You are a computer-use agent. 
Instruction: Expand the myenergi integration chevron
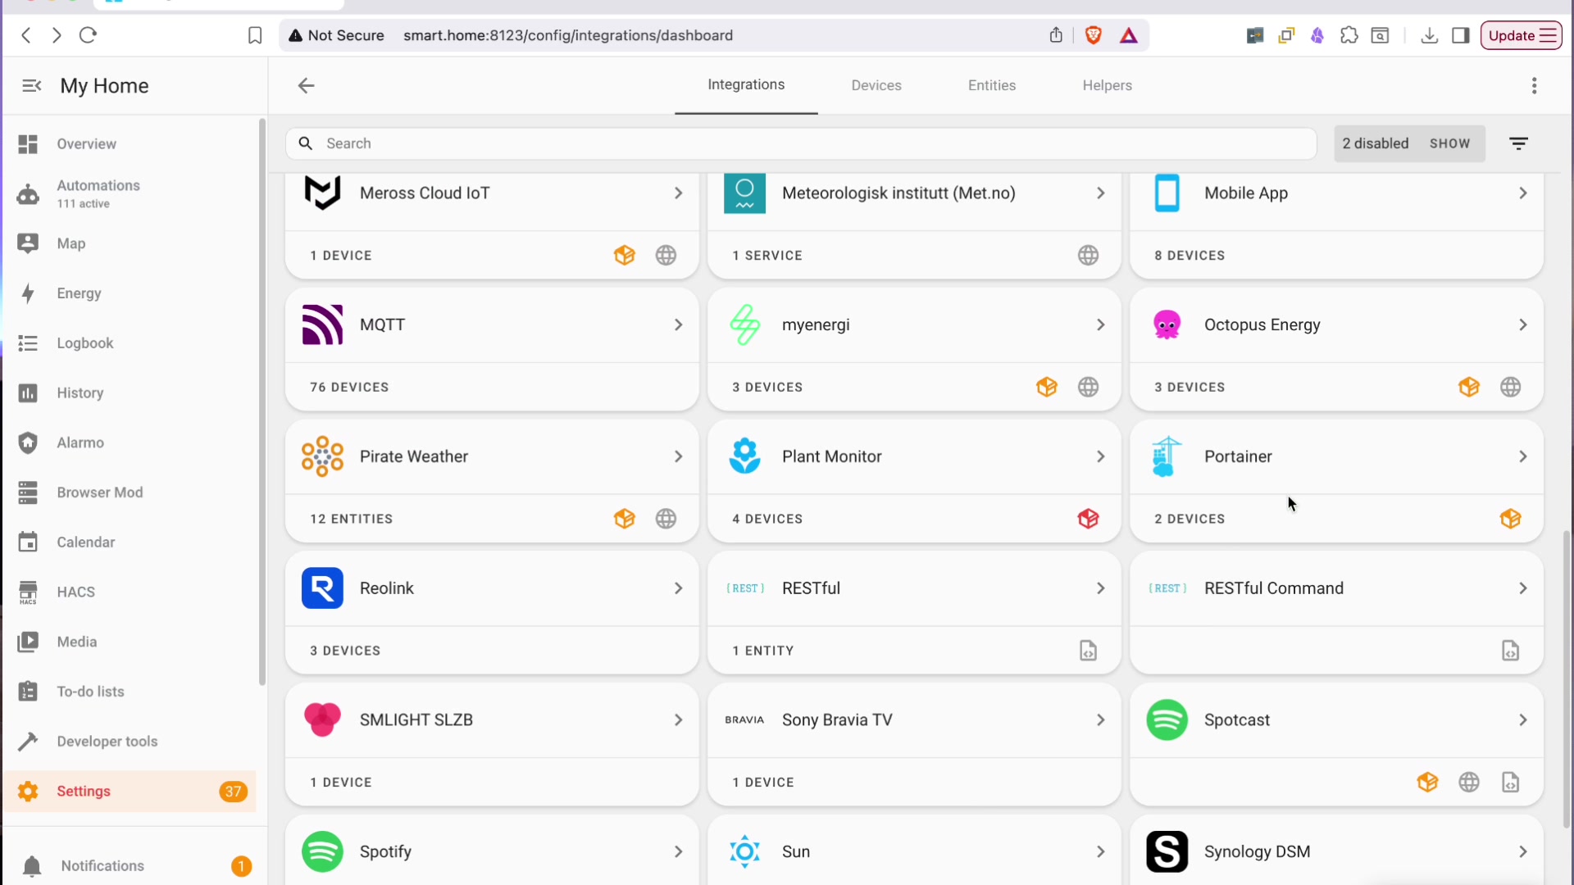point(1100,325)
